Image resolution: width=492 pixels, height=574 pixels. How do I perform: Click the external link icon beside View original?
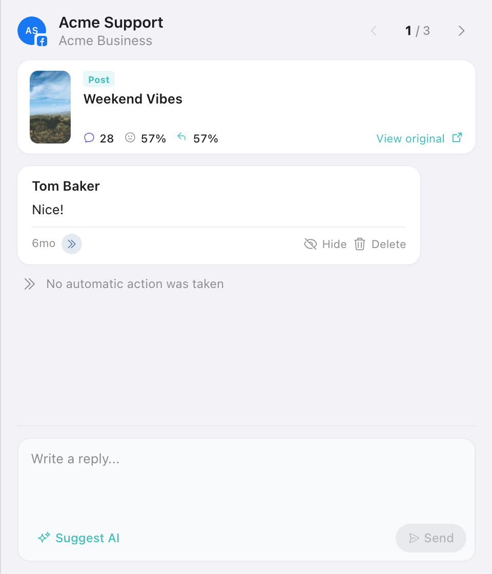pos(457,138)
